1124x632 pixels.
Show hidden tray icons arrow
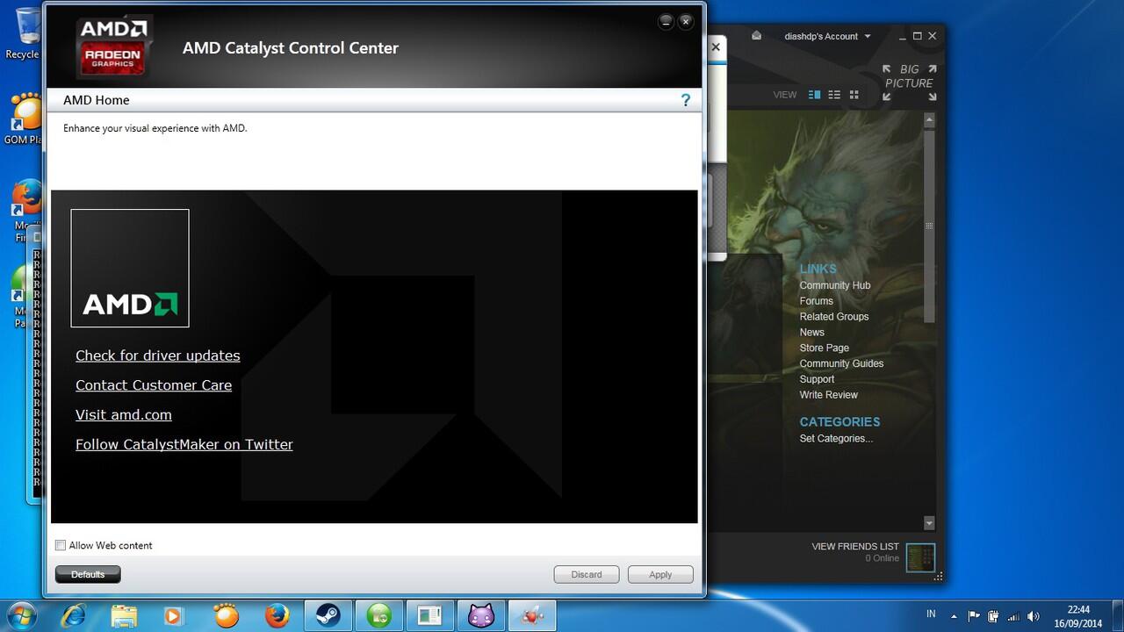[955, 616]
